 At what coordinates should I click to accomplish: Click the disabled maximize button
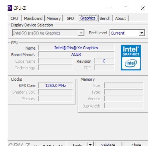(125, 8)
